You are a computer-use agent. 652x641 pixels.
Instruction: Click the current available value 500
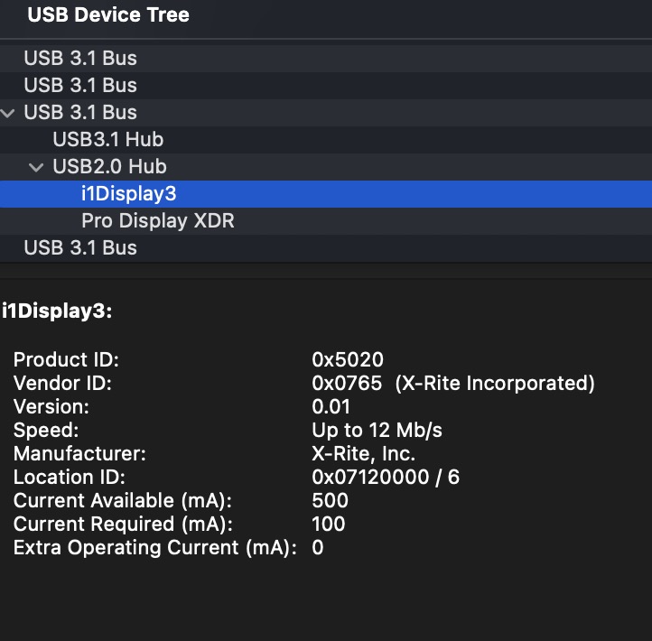[331, 500]
